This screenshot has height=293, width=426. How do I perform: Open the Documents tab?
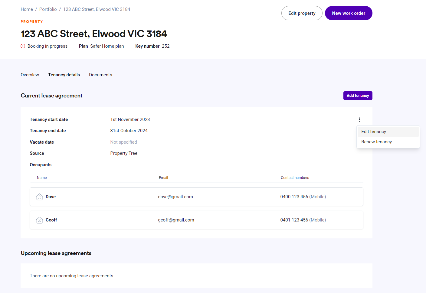(100, 75)
